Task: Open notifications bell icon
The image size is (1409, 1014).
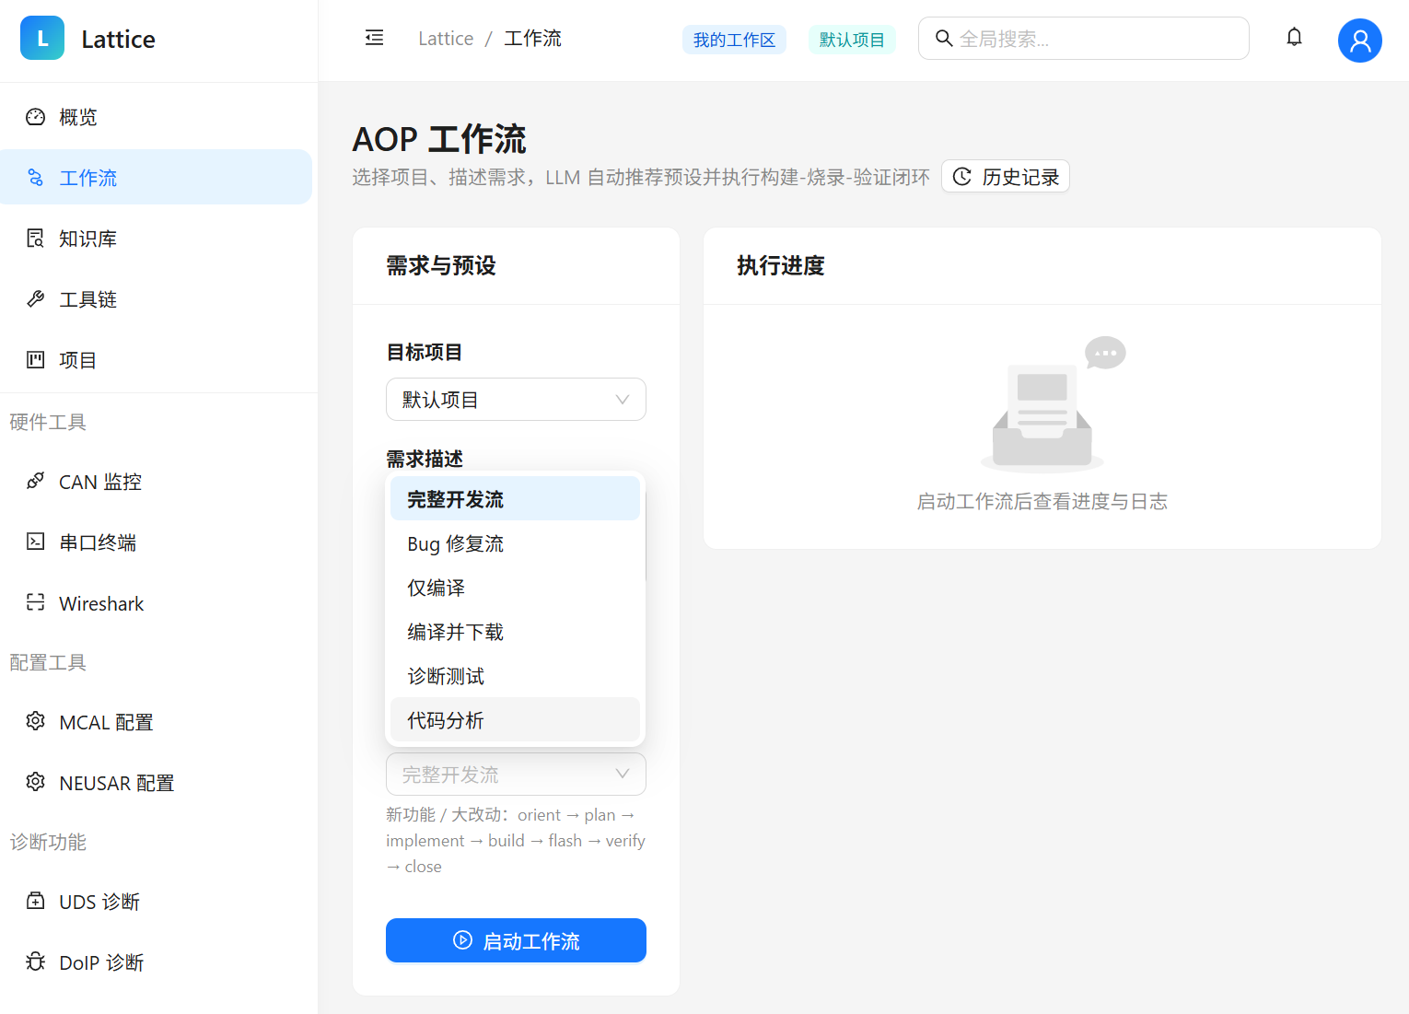Action: pyautogui.click(x=1294, y=38)
